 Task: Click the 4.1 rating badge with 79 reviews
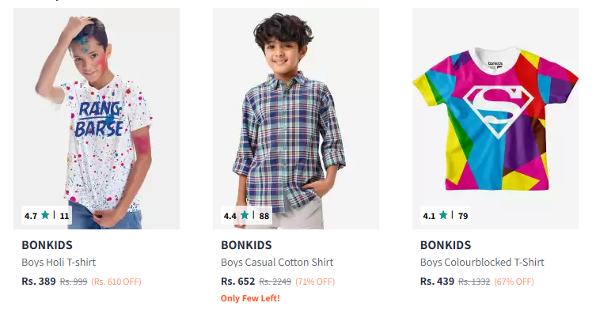point(446,216)
